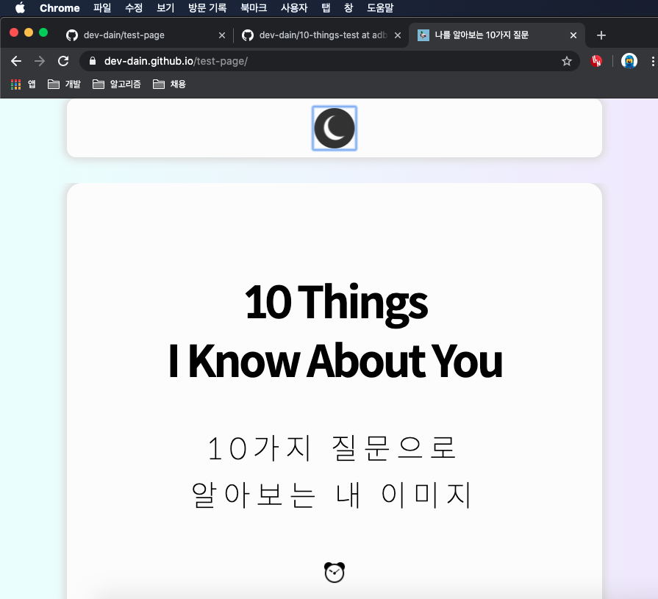Click the '10가지 질문으로' subtitle line
This screenshot has width=658, height=599.
(332, 448)
